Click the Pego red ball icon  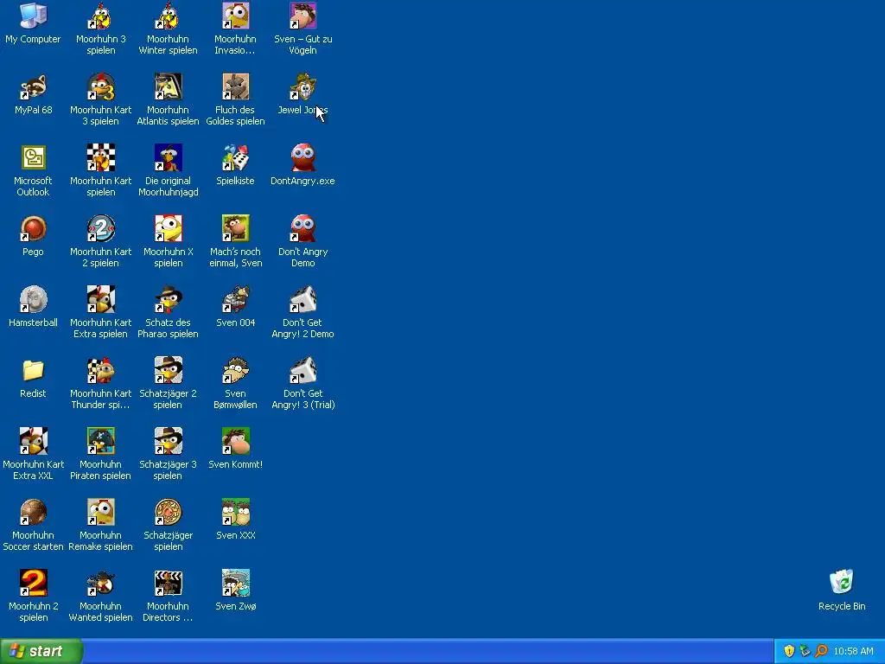[x=34, y=228]
